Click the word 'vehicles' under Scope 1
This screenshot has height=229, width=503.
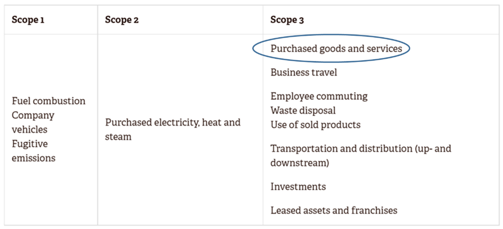point(29,130)
